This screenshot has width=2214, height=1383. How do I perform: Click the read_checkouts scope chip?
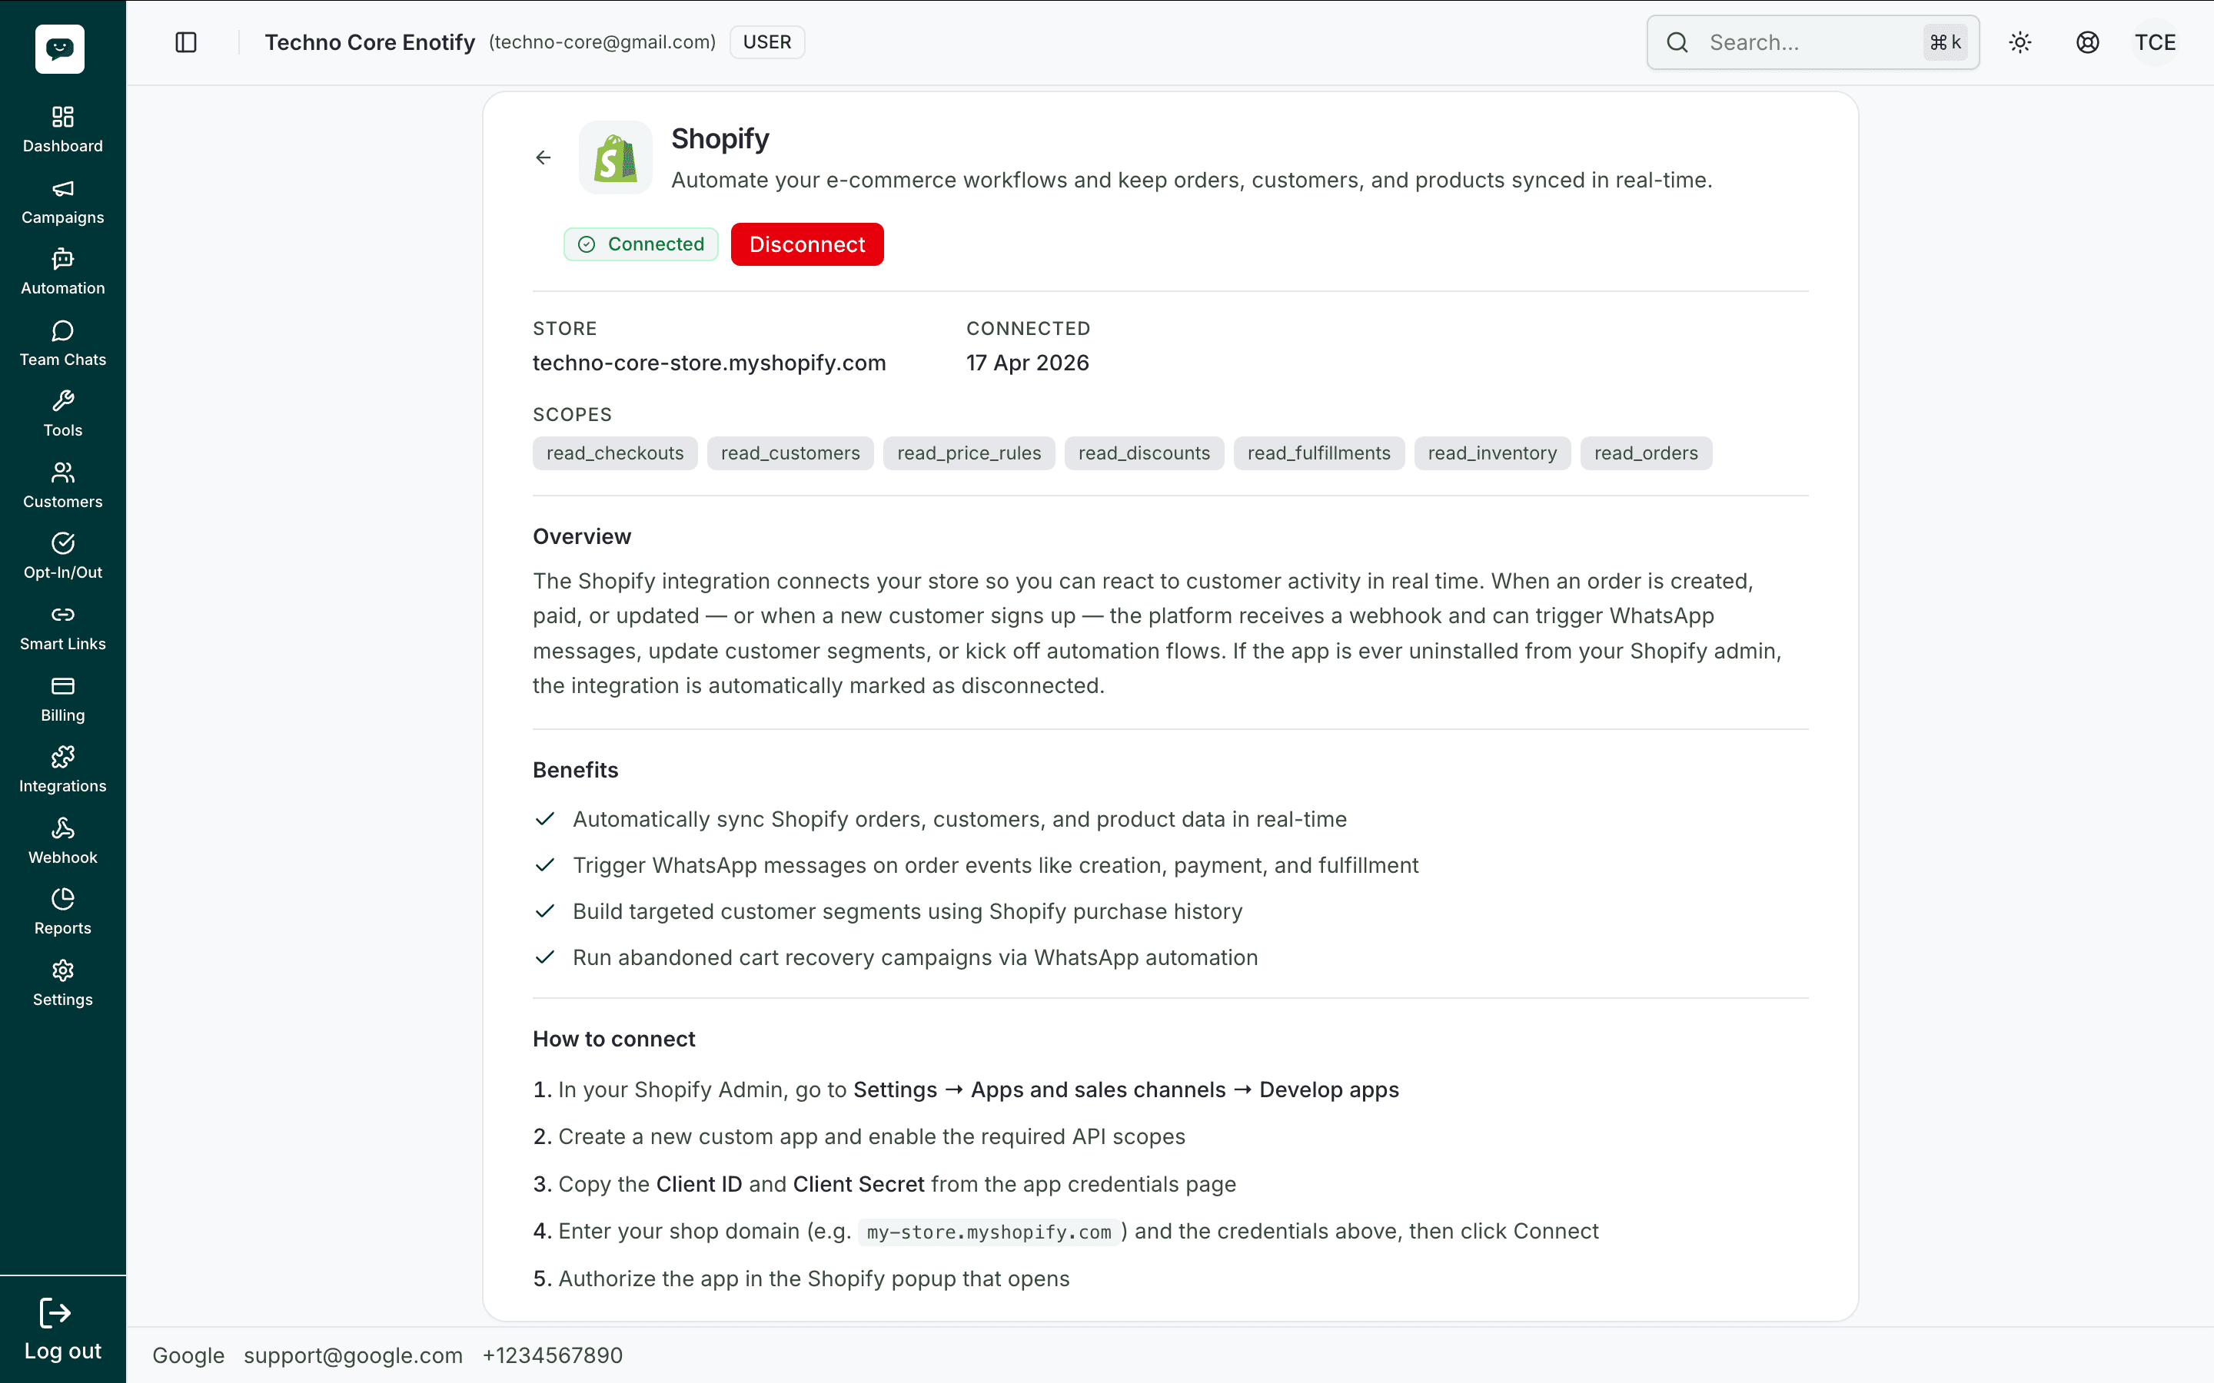pyautogui.click(x=615, y=453)
